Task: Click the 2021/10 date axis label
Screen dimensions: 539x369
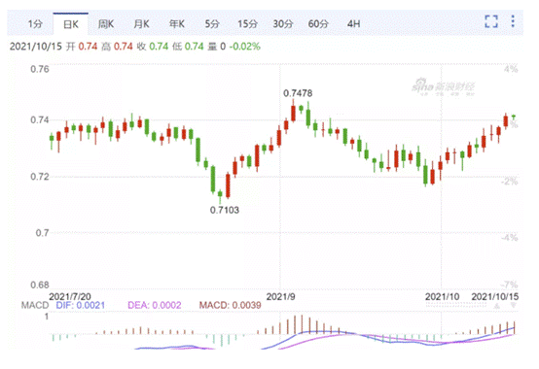Action: [442, 296]
